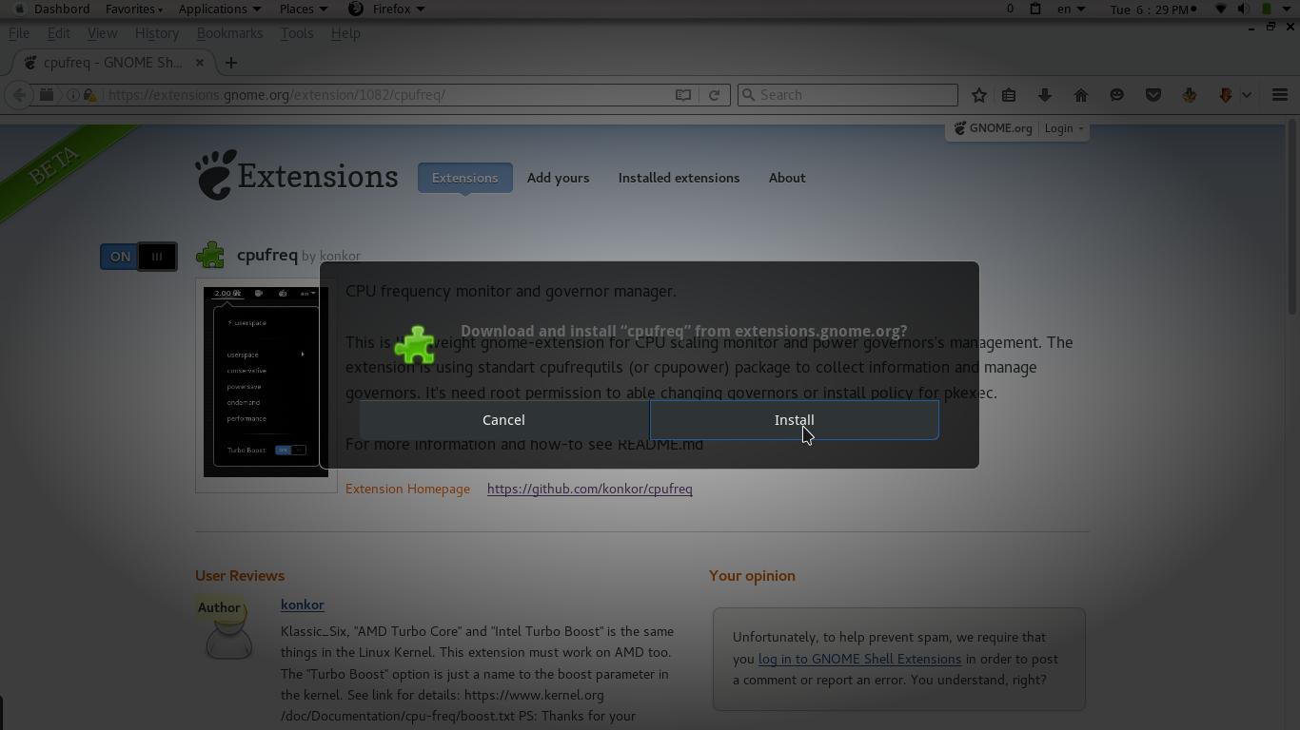Select the cpufreq - GNOME Shell tab
This screenshot has width=1300, height=730.
[112, 63]
